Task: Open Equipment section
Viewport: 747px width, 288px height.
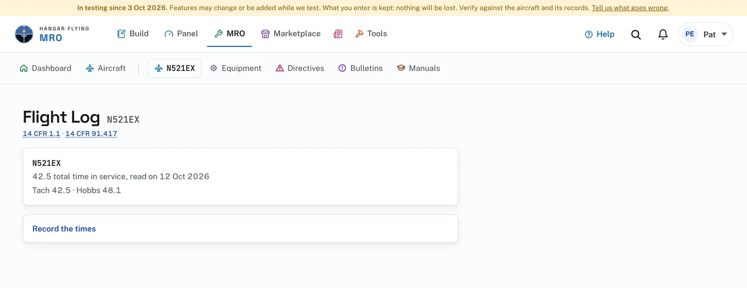Action: pos(235,68)
